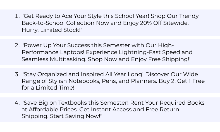
Task: Click the list number "1."
Action: (17, 16)
